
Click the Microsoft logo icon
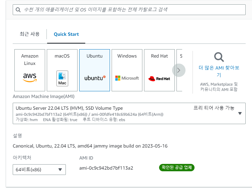point(127,78)
